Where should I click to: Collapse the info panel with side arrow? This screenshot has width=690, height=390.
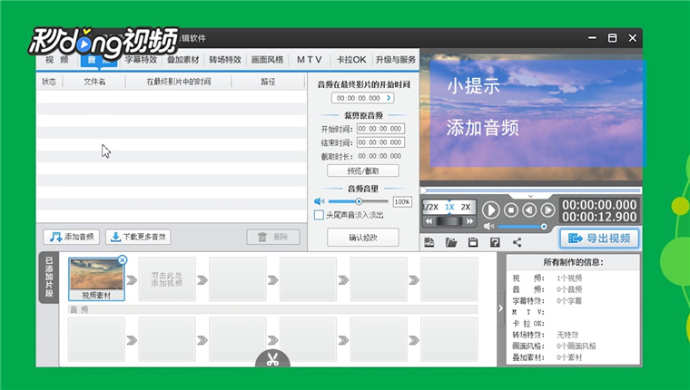tap(501, 308)
